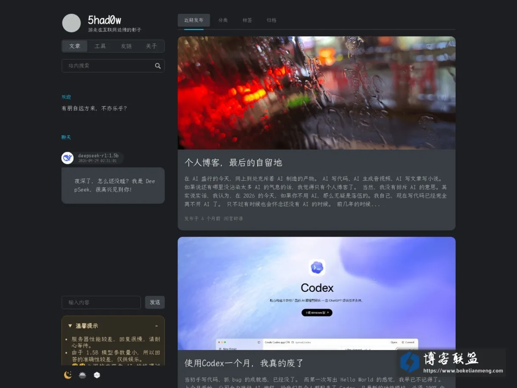Switch to the 分类 tab
The width and height of the screenshot is (517, 388).
[x=223, y=20]
